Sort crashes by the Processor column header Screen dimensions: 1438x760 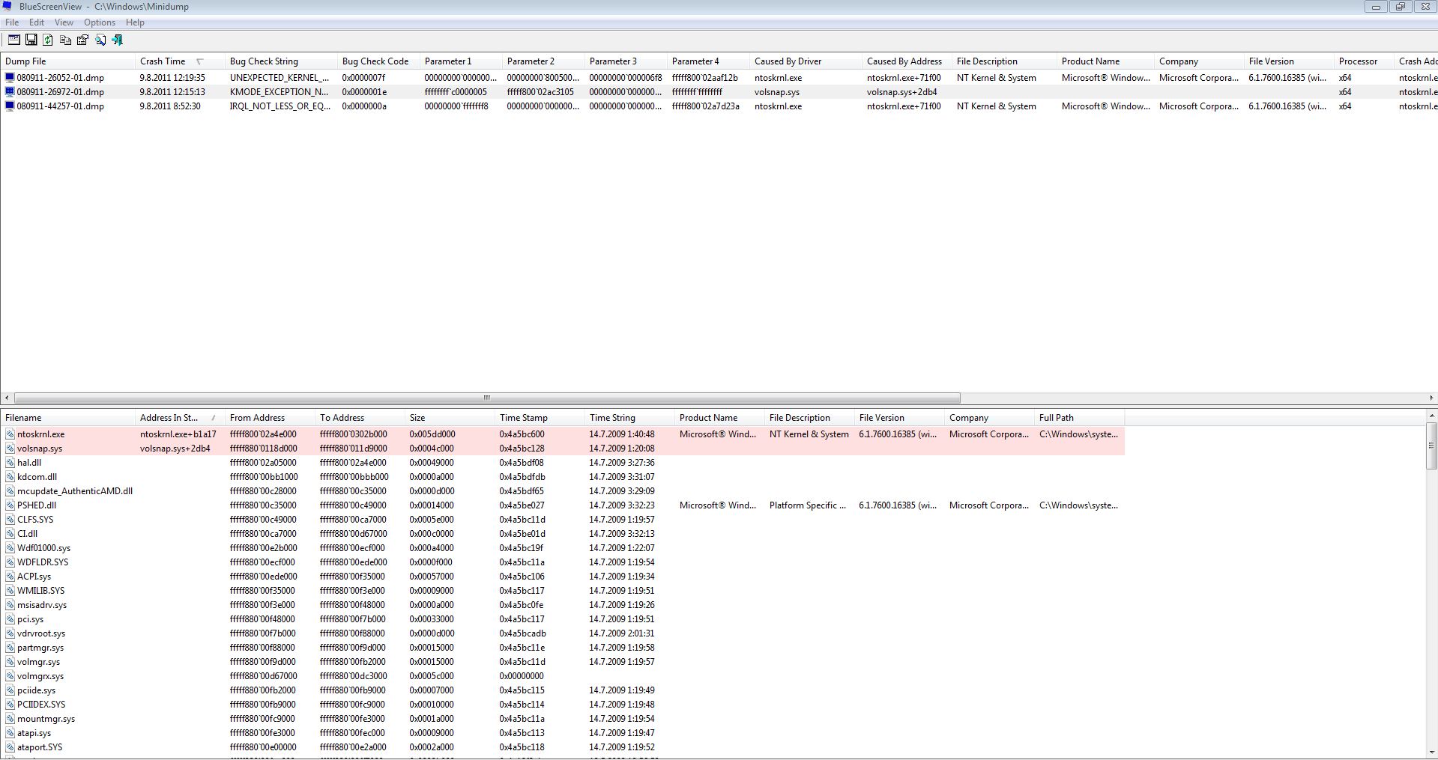(x=1364, y=61)
